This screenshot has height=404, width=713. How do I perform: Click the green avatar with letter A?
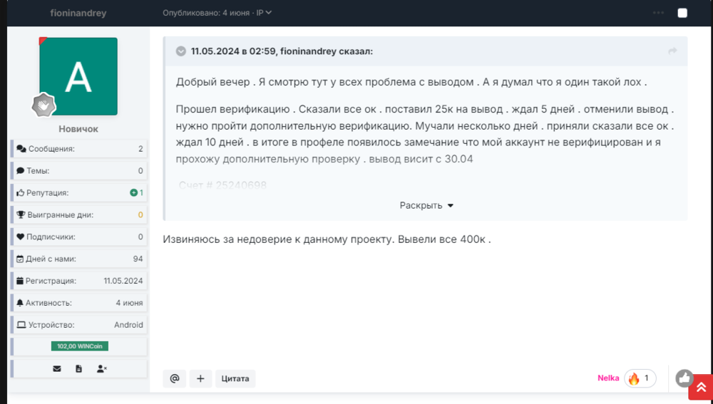tap(78, 76)
